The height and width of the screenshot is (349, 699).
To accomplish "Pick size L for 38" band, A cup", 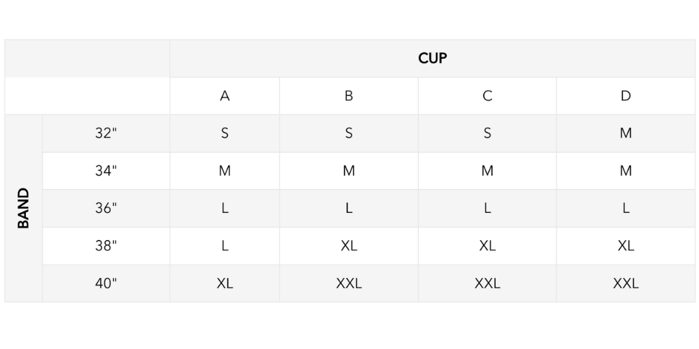I will coord(224,246).
